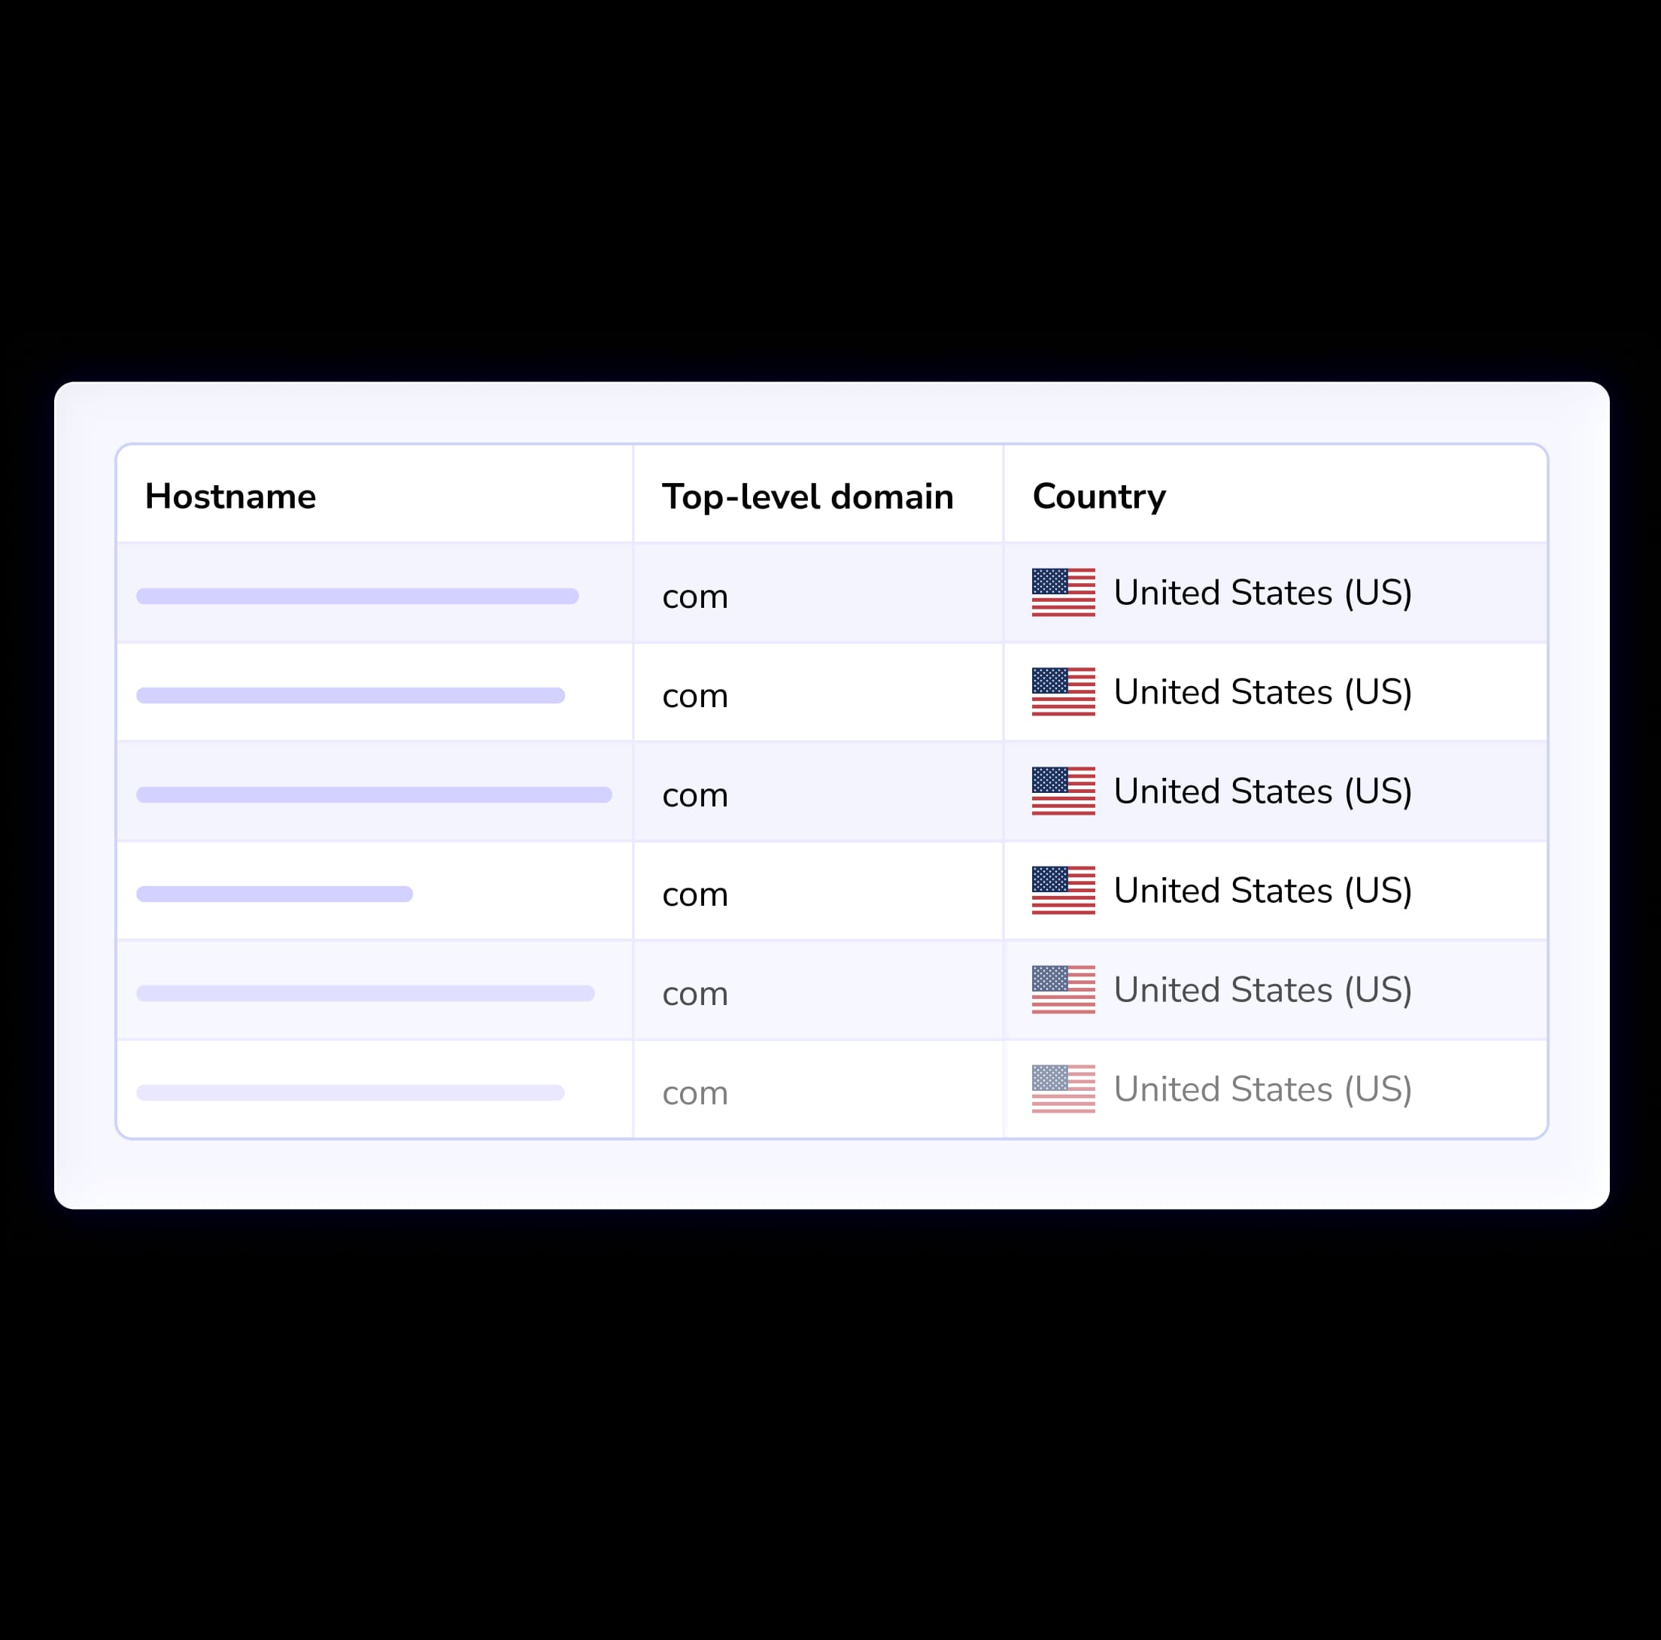Click the hostname bar in the third row

tap(373, 794)
